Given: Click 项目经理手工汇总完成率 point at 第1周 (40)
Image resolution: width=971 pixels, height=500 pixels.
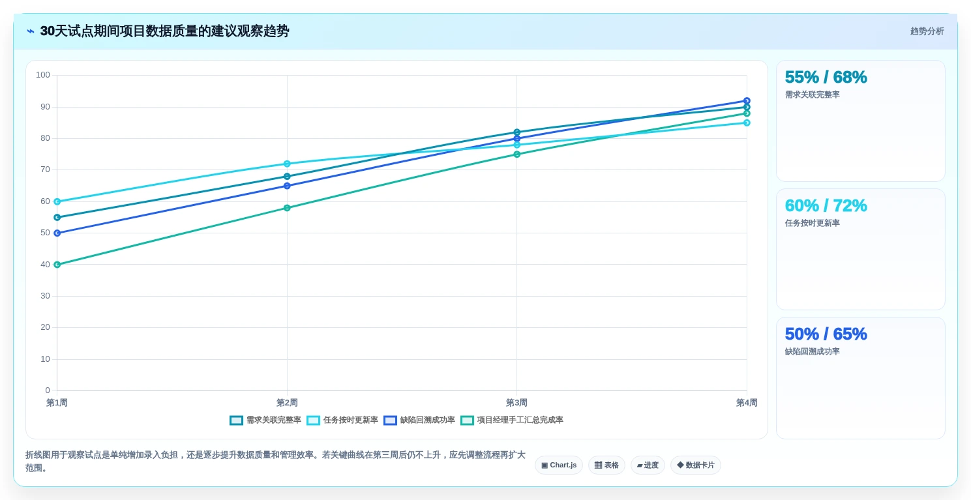Looking at the screenshot, I should (x=57, y=265).
